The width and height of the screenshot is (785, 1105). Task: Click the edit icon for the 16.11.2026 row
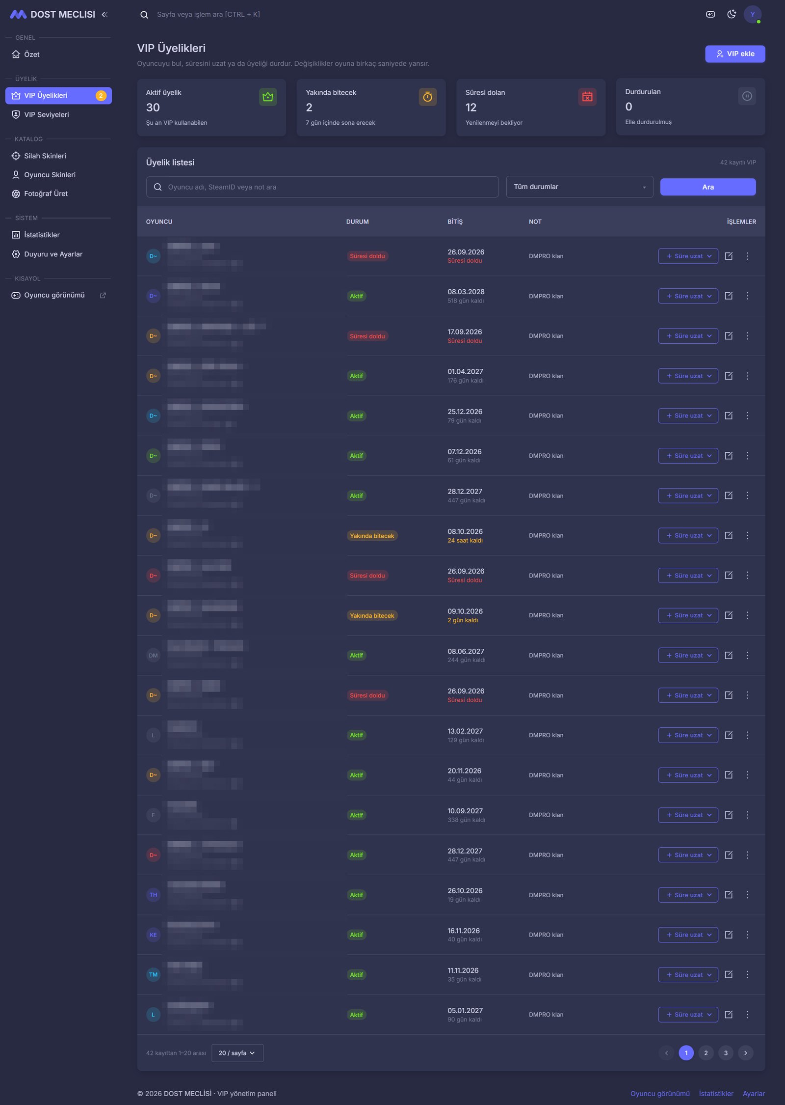(x=729, y=935)
